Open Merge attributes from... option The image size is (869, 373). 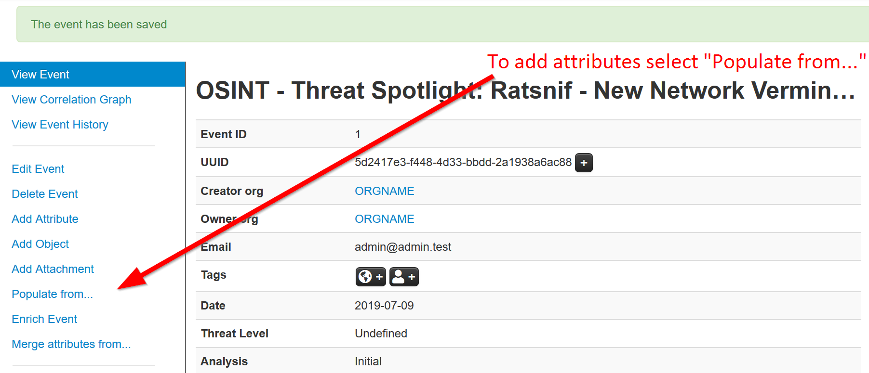pos(71,344)
